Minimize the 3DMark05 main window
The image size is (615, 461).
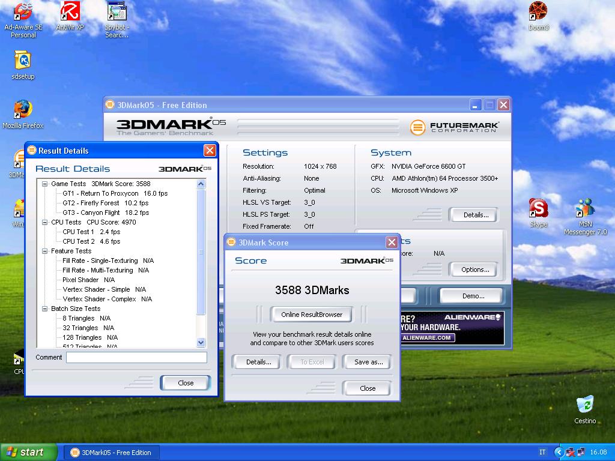tap(476, 104)
